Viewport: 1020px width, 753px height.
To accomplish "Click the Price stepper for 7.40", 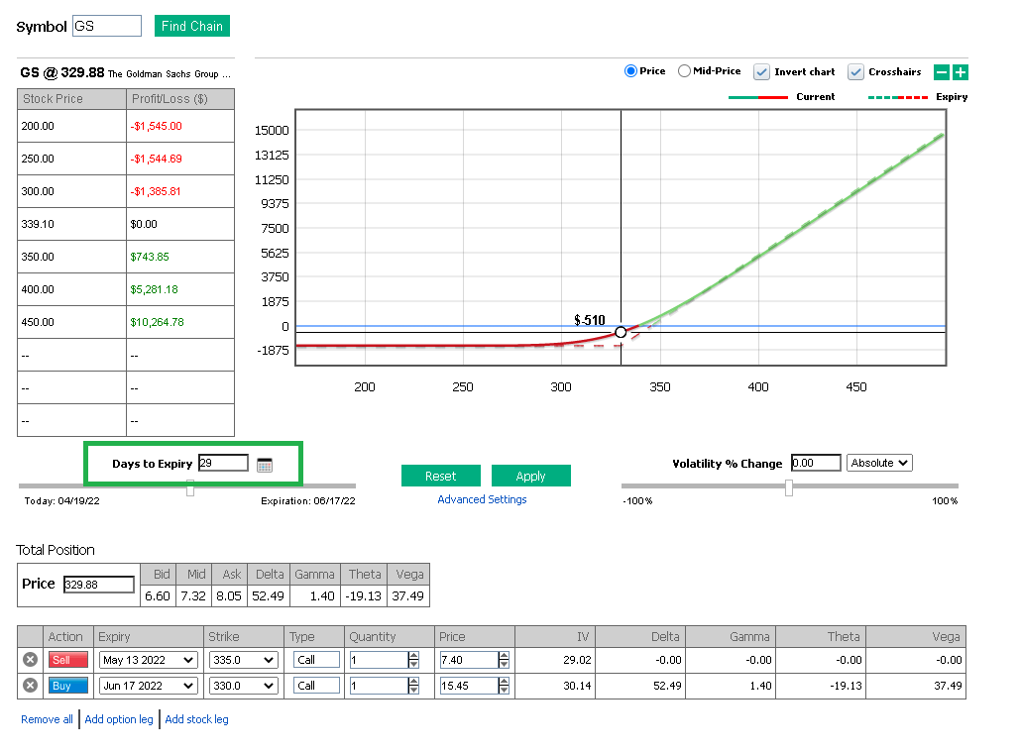I will (x=504, y=660).
